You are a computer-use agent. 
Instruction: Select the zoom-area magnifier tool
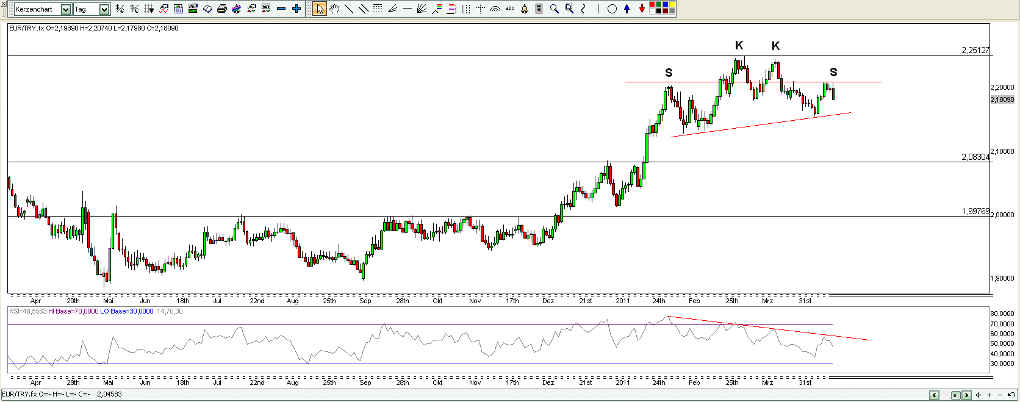point(569,9)
